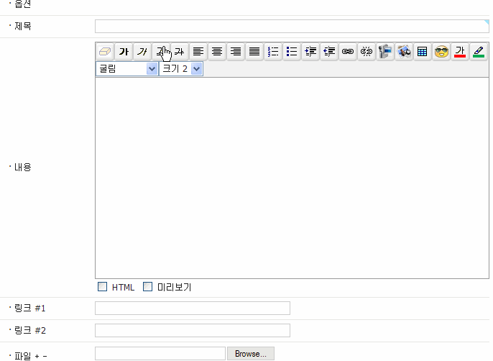This screenshot has width=493, height=361.
Task: Check the 미리보기 preview box
Action: pyautogui.click(x=148, y=287)
